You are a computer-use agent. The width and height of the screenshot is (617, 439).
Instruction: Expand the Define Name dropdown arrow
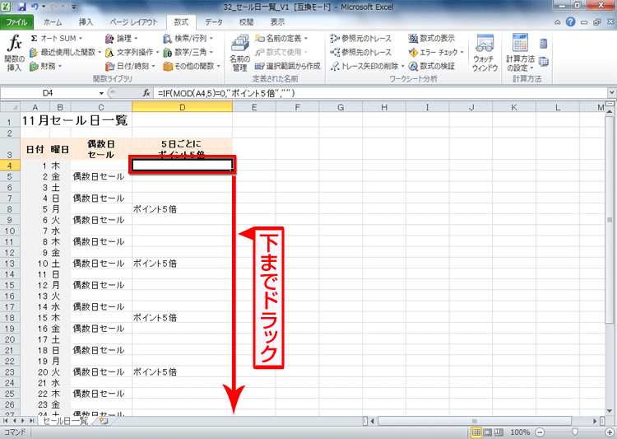pyautogui.click(x=306, y=39)
